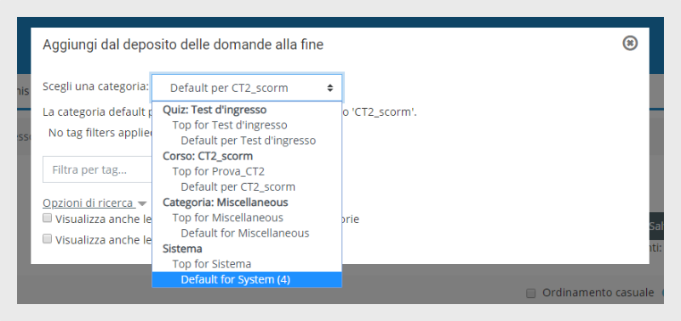Image resolution: width=681 pixels, height=321 pixels.
Task: Select Default per Test d'ingresso option
Action: coord(247,140)
